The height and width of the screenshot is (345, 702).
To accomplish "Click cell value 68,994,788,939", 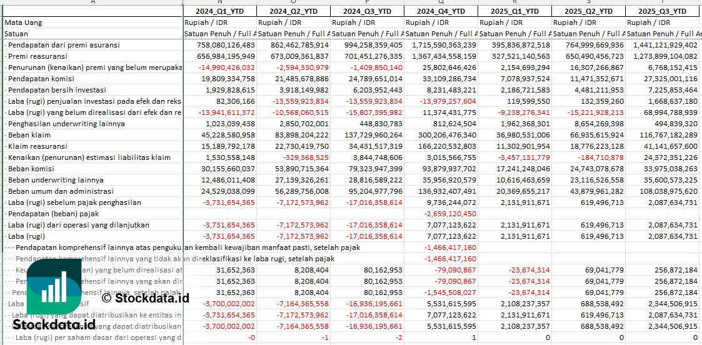I will coord(671,112).
